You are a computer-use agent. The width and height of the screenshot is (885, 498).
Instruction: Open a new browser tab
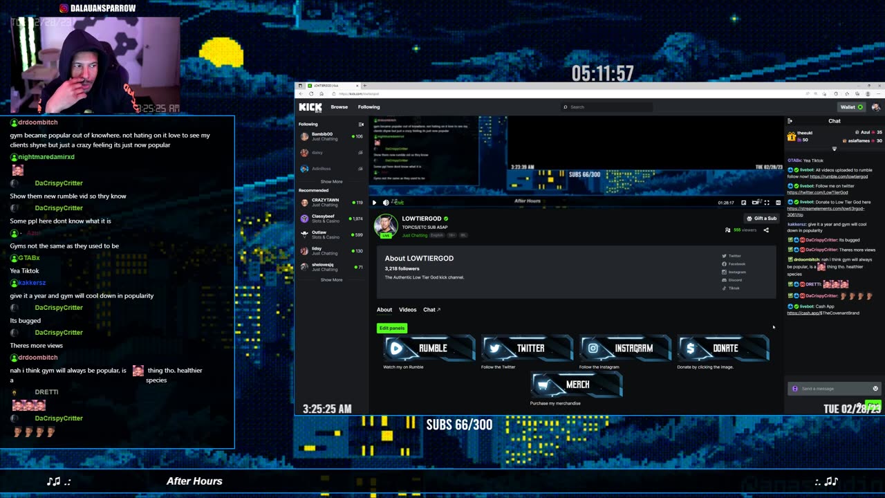364,86
